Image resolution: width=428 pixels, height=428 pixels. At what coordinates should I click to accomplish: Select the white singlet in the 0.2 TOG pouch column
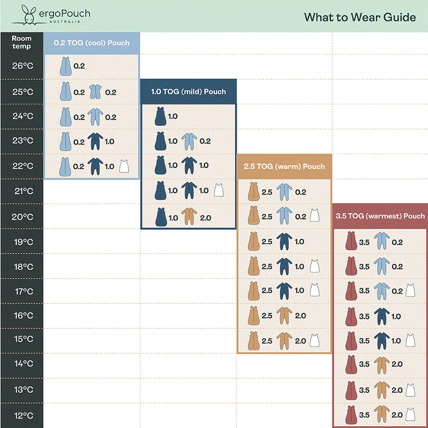(x=124, y=167)
